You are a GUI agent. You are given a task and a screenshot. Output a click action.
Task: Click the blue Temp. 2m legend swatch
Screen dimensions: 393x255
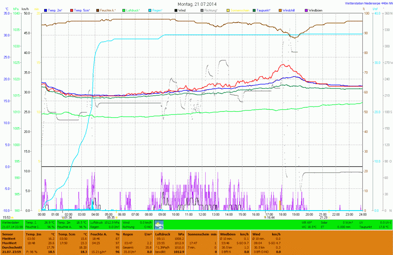(x=46, y=10)
